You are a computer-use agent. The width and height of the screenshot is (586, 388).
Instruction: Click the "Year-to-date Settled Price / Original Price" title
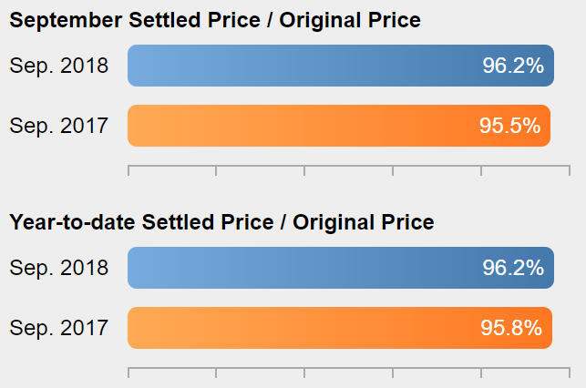(221, 222)
